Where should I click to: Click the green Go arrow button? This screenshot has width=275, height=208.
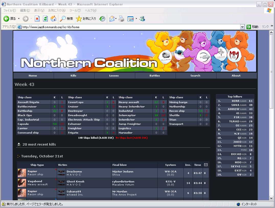click(x=249, y=27)
